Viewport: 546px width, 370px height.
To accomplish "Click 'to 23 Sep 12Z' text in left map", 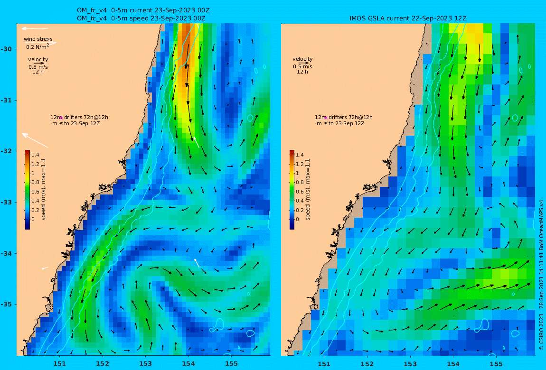I will [82, 123].
